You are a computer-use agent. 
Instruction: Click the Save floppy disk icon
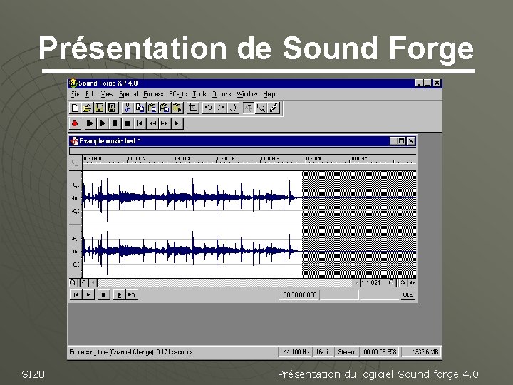(x=100, y=108)
